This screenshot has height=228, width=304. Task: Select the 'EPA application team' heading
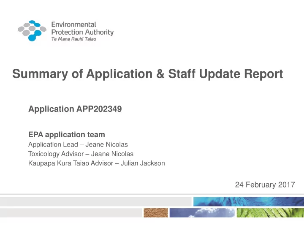click(x=67, y=135)
